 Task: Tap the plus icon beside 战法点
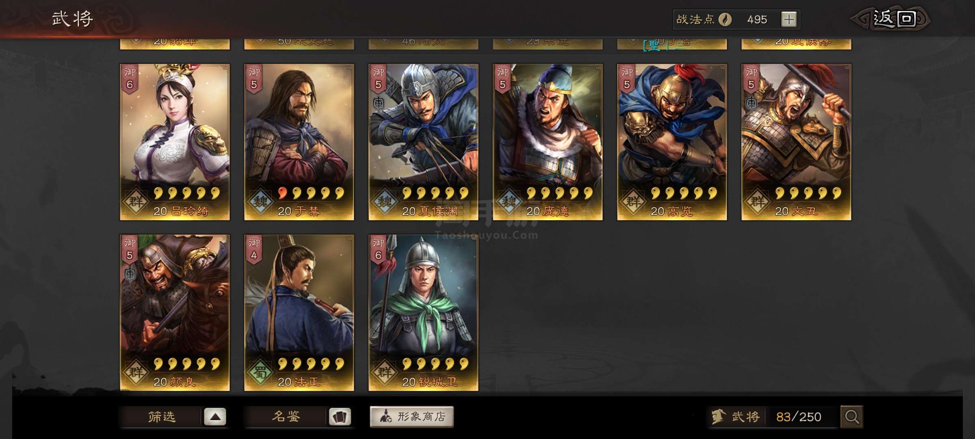point(789,20)
